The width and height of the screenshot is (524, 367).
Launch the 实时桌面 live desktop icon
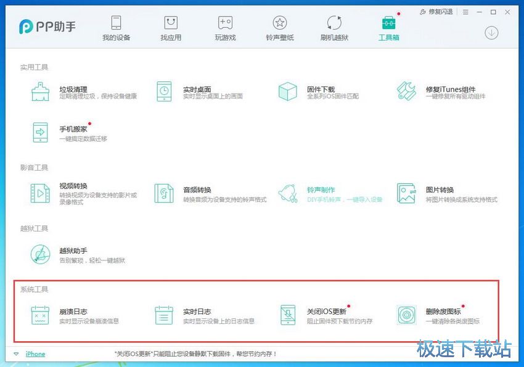[x=164, y=91]
